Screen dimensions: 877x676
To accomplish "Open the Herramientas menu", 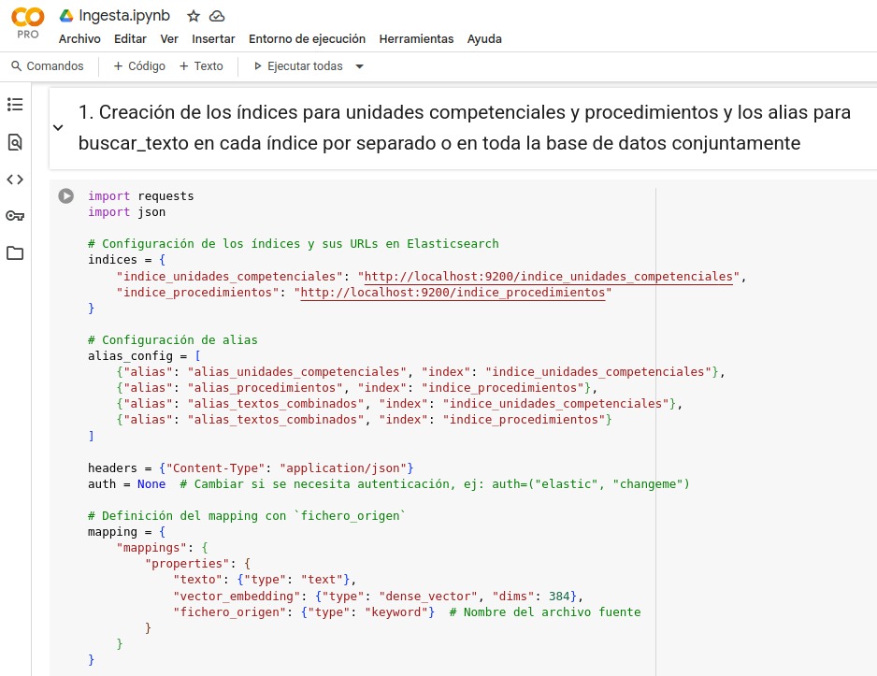I will click(416, 39).
